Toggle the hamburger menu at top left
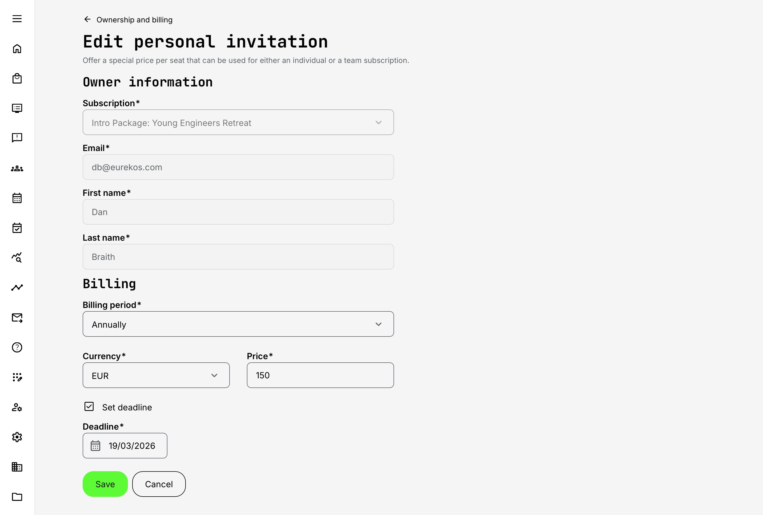Viewport: 763px width, 515px height. tap(17, 19)
